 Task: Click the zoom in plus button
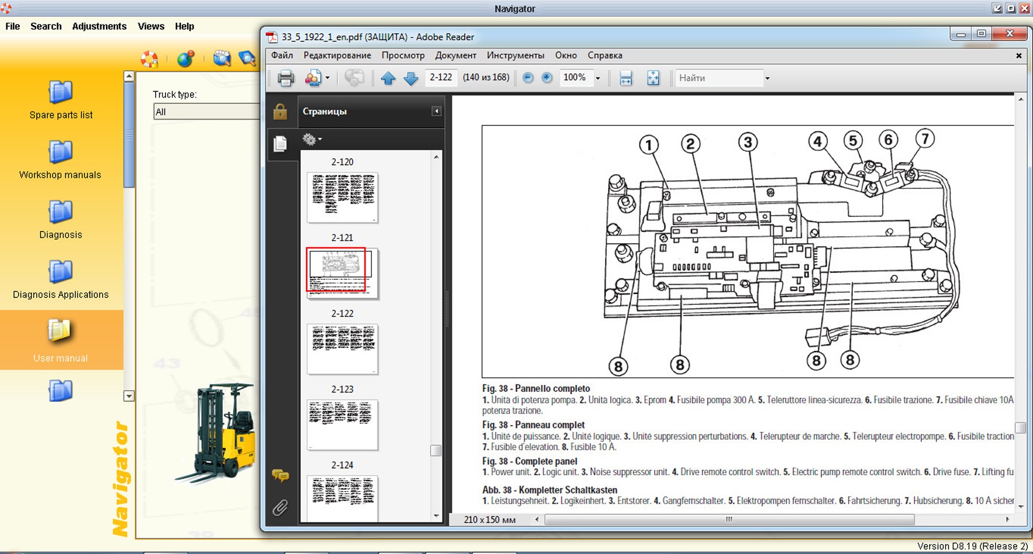[x=547, y=78]
